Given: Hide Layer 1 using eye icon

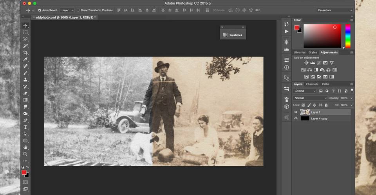Looking at the screenshot, I should 296,112.
